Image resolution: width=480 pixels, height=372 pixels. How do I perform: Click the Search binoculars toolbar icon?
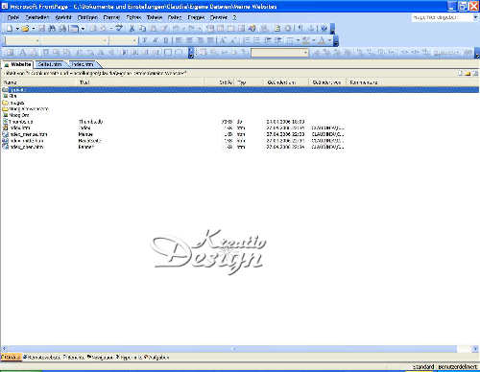(52, 29)
